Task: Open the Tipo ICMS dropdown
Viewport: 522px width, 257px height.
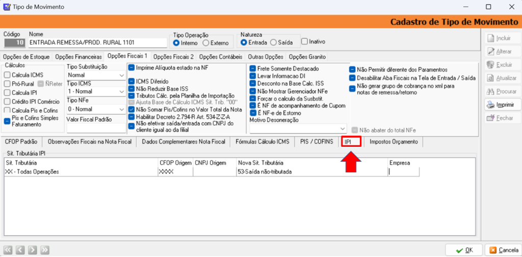Action: pos(96,91)
